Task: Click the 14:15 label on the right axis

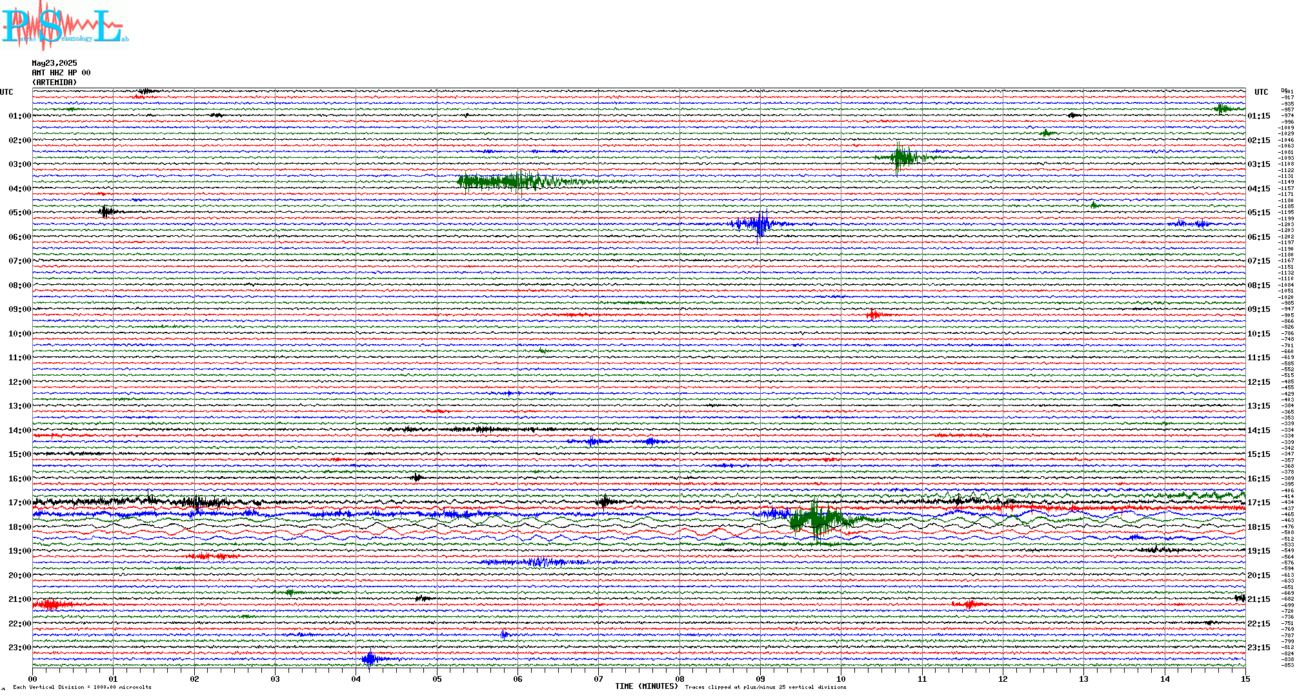Action: pos(1259,430)
